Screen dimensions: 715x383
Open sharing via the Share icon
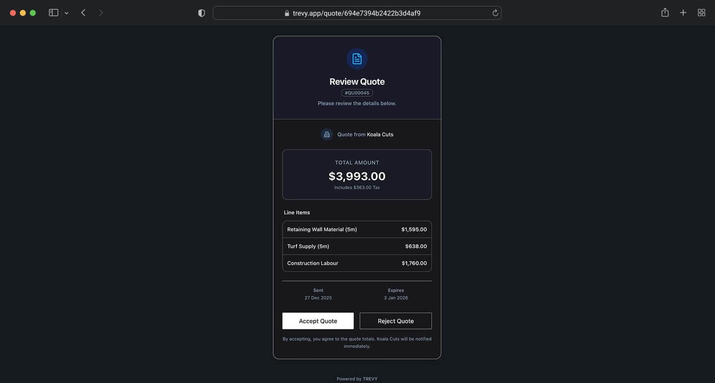665,12
